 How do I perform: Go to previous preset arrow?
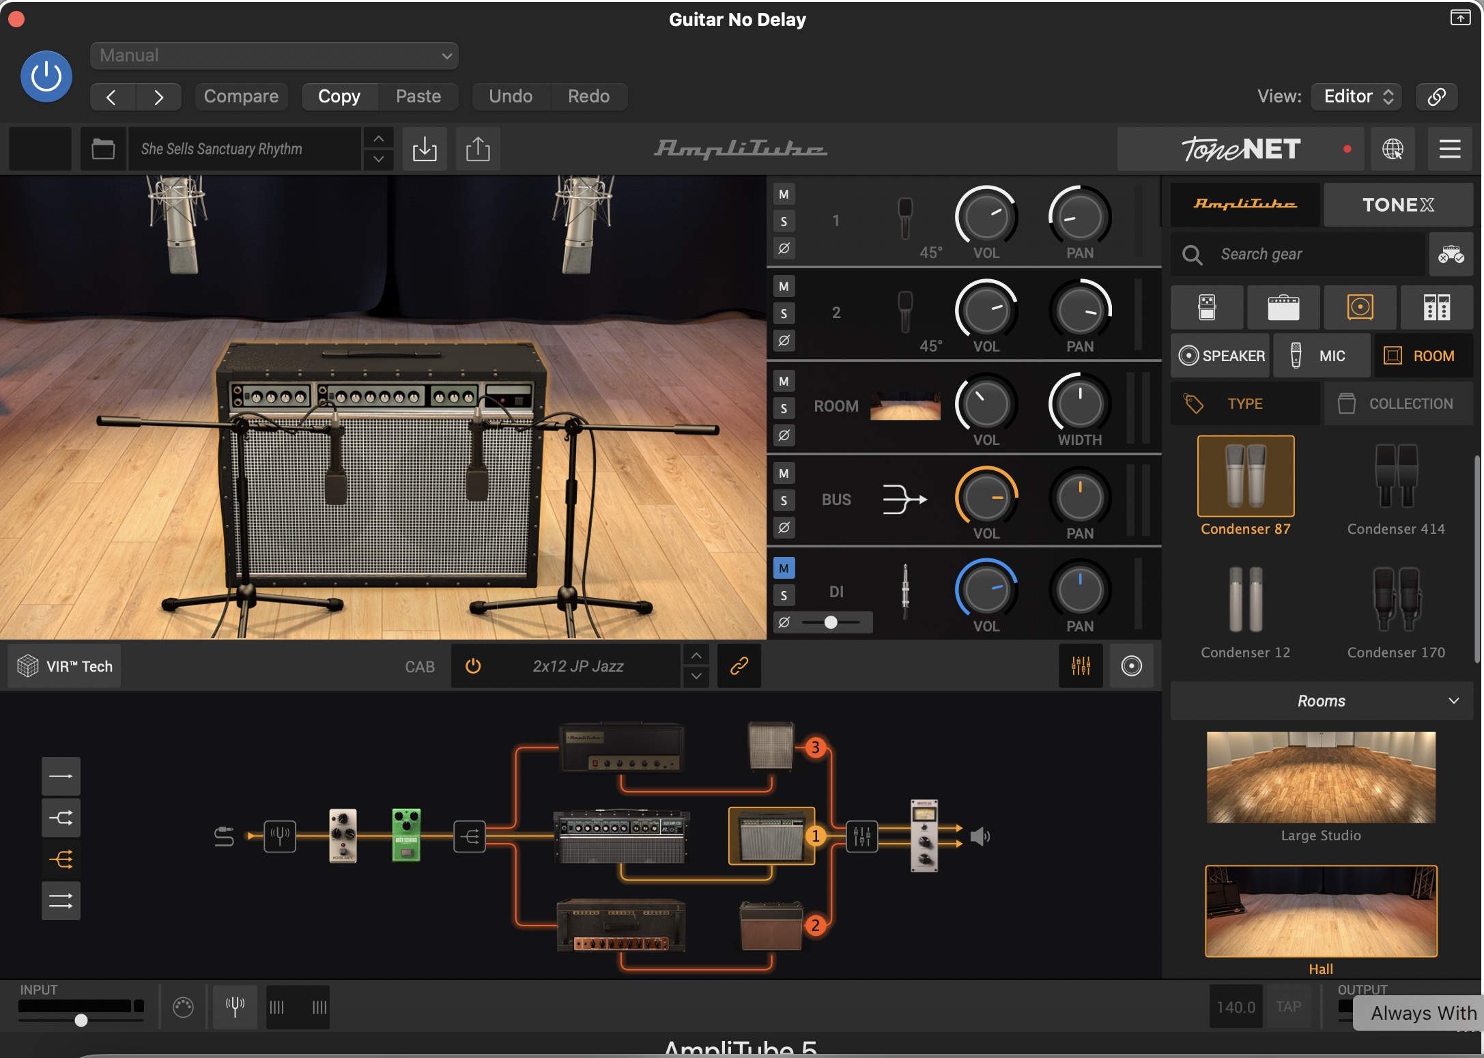coord(112,97)
